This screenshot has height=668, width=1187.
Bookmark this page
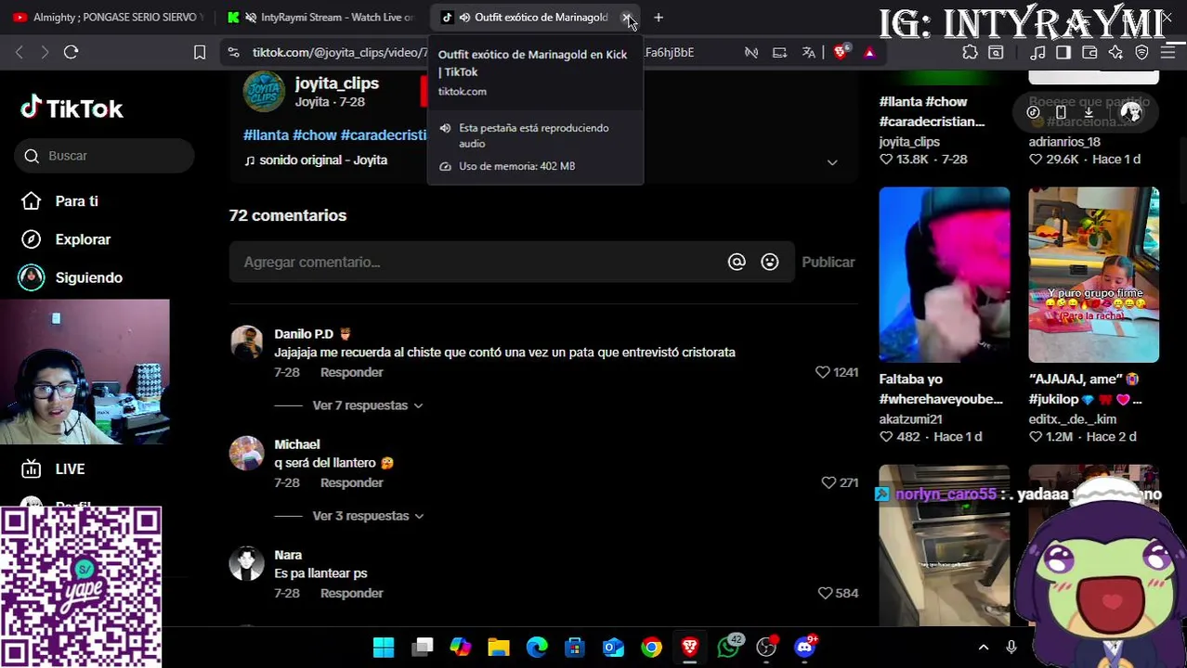coord(200,53)
